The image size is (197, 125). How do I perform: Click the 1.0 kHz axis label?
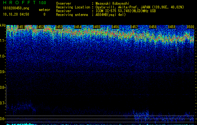[x=3, y=56]
